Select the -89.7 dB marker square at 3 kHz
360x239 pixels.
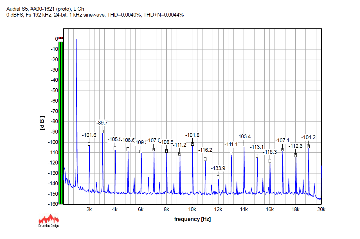tap(102, 132)
